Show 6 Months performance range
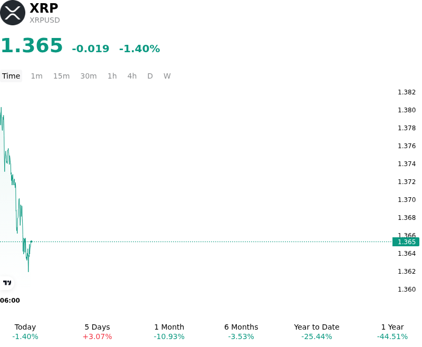422x347 pixels. 241,331
